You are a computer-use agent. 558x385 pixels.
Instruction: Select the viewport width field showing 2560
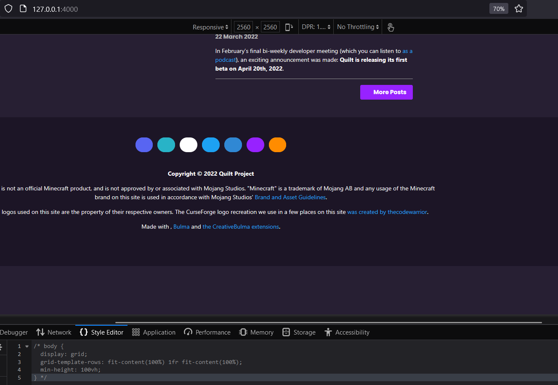coord(243,26)
